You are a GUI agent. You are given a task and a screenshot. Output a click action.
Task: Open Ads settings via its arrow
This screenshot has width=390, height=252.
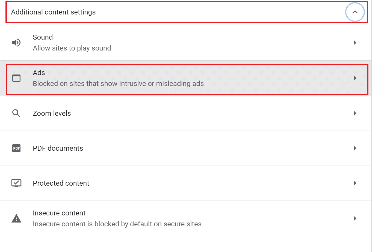(355, 78)
